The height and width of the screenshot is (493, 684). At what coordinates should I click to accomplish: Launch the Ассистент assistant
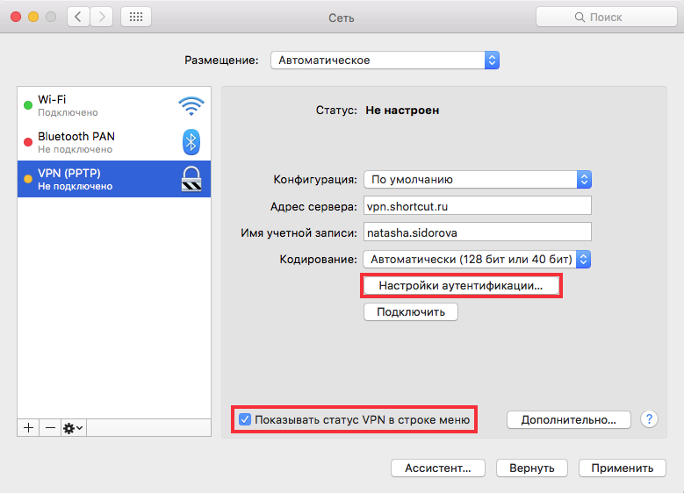pos(438,468)
